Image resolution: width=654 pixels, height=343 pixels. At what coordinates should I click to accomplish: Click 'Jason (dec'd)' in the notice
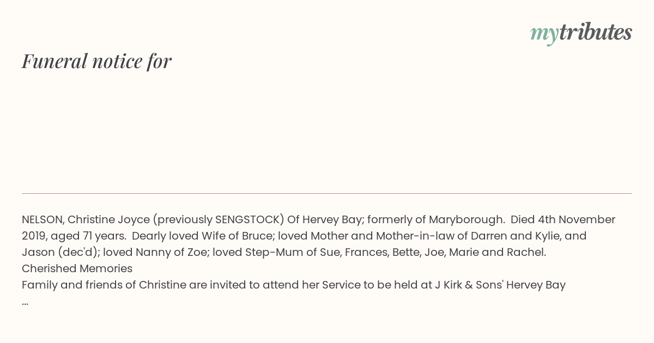60,253
